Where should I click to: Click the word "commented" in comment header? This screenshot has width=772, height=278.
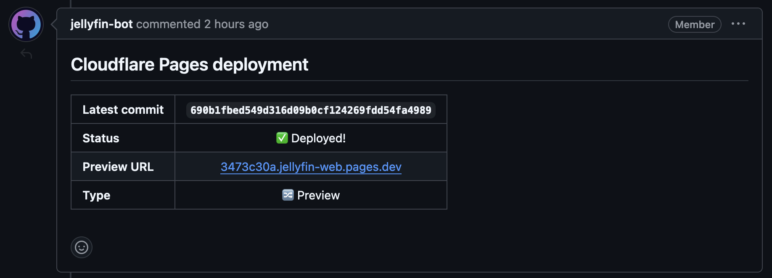pos(168,24)
